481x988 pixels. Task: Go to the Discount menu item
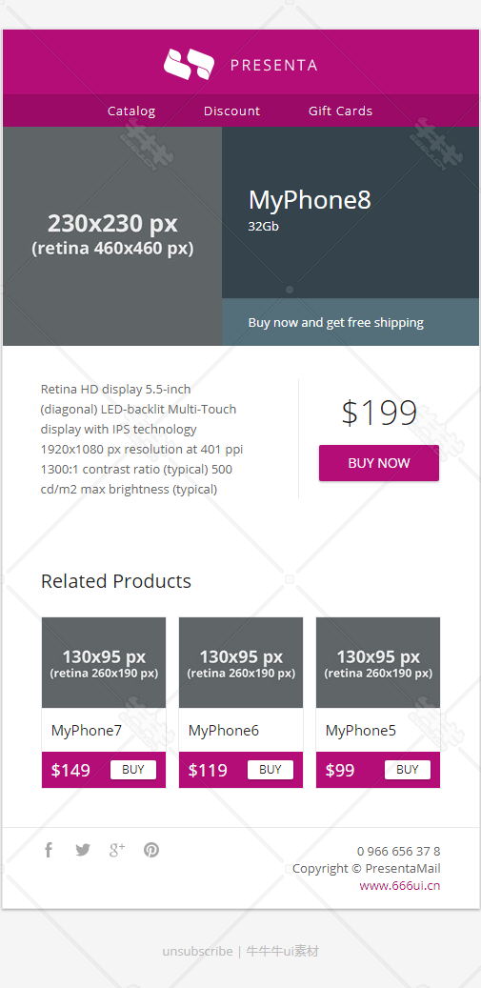pyautogui.click(x=231, y=111)
